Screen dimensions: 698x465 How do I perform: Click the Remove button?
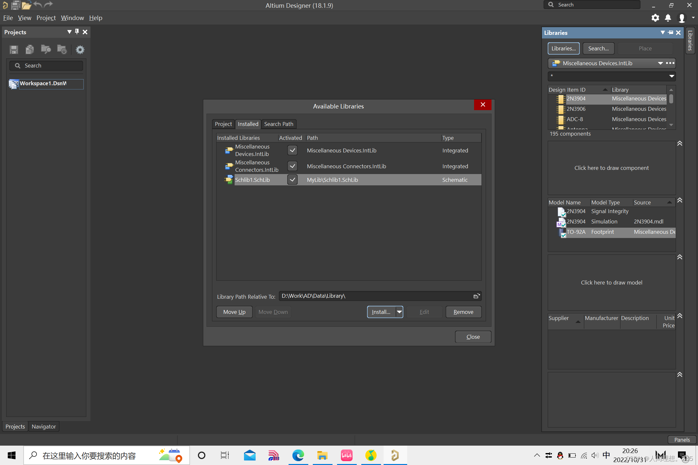pyautogui.click(x=463, y=312)
